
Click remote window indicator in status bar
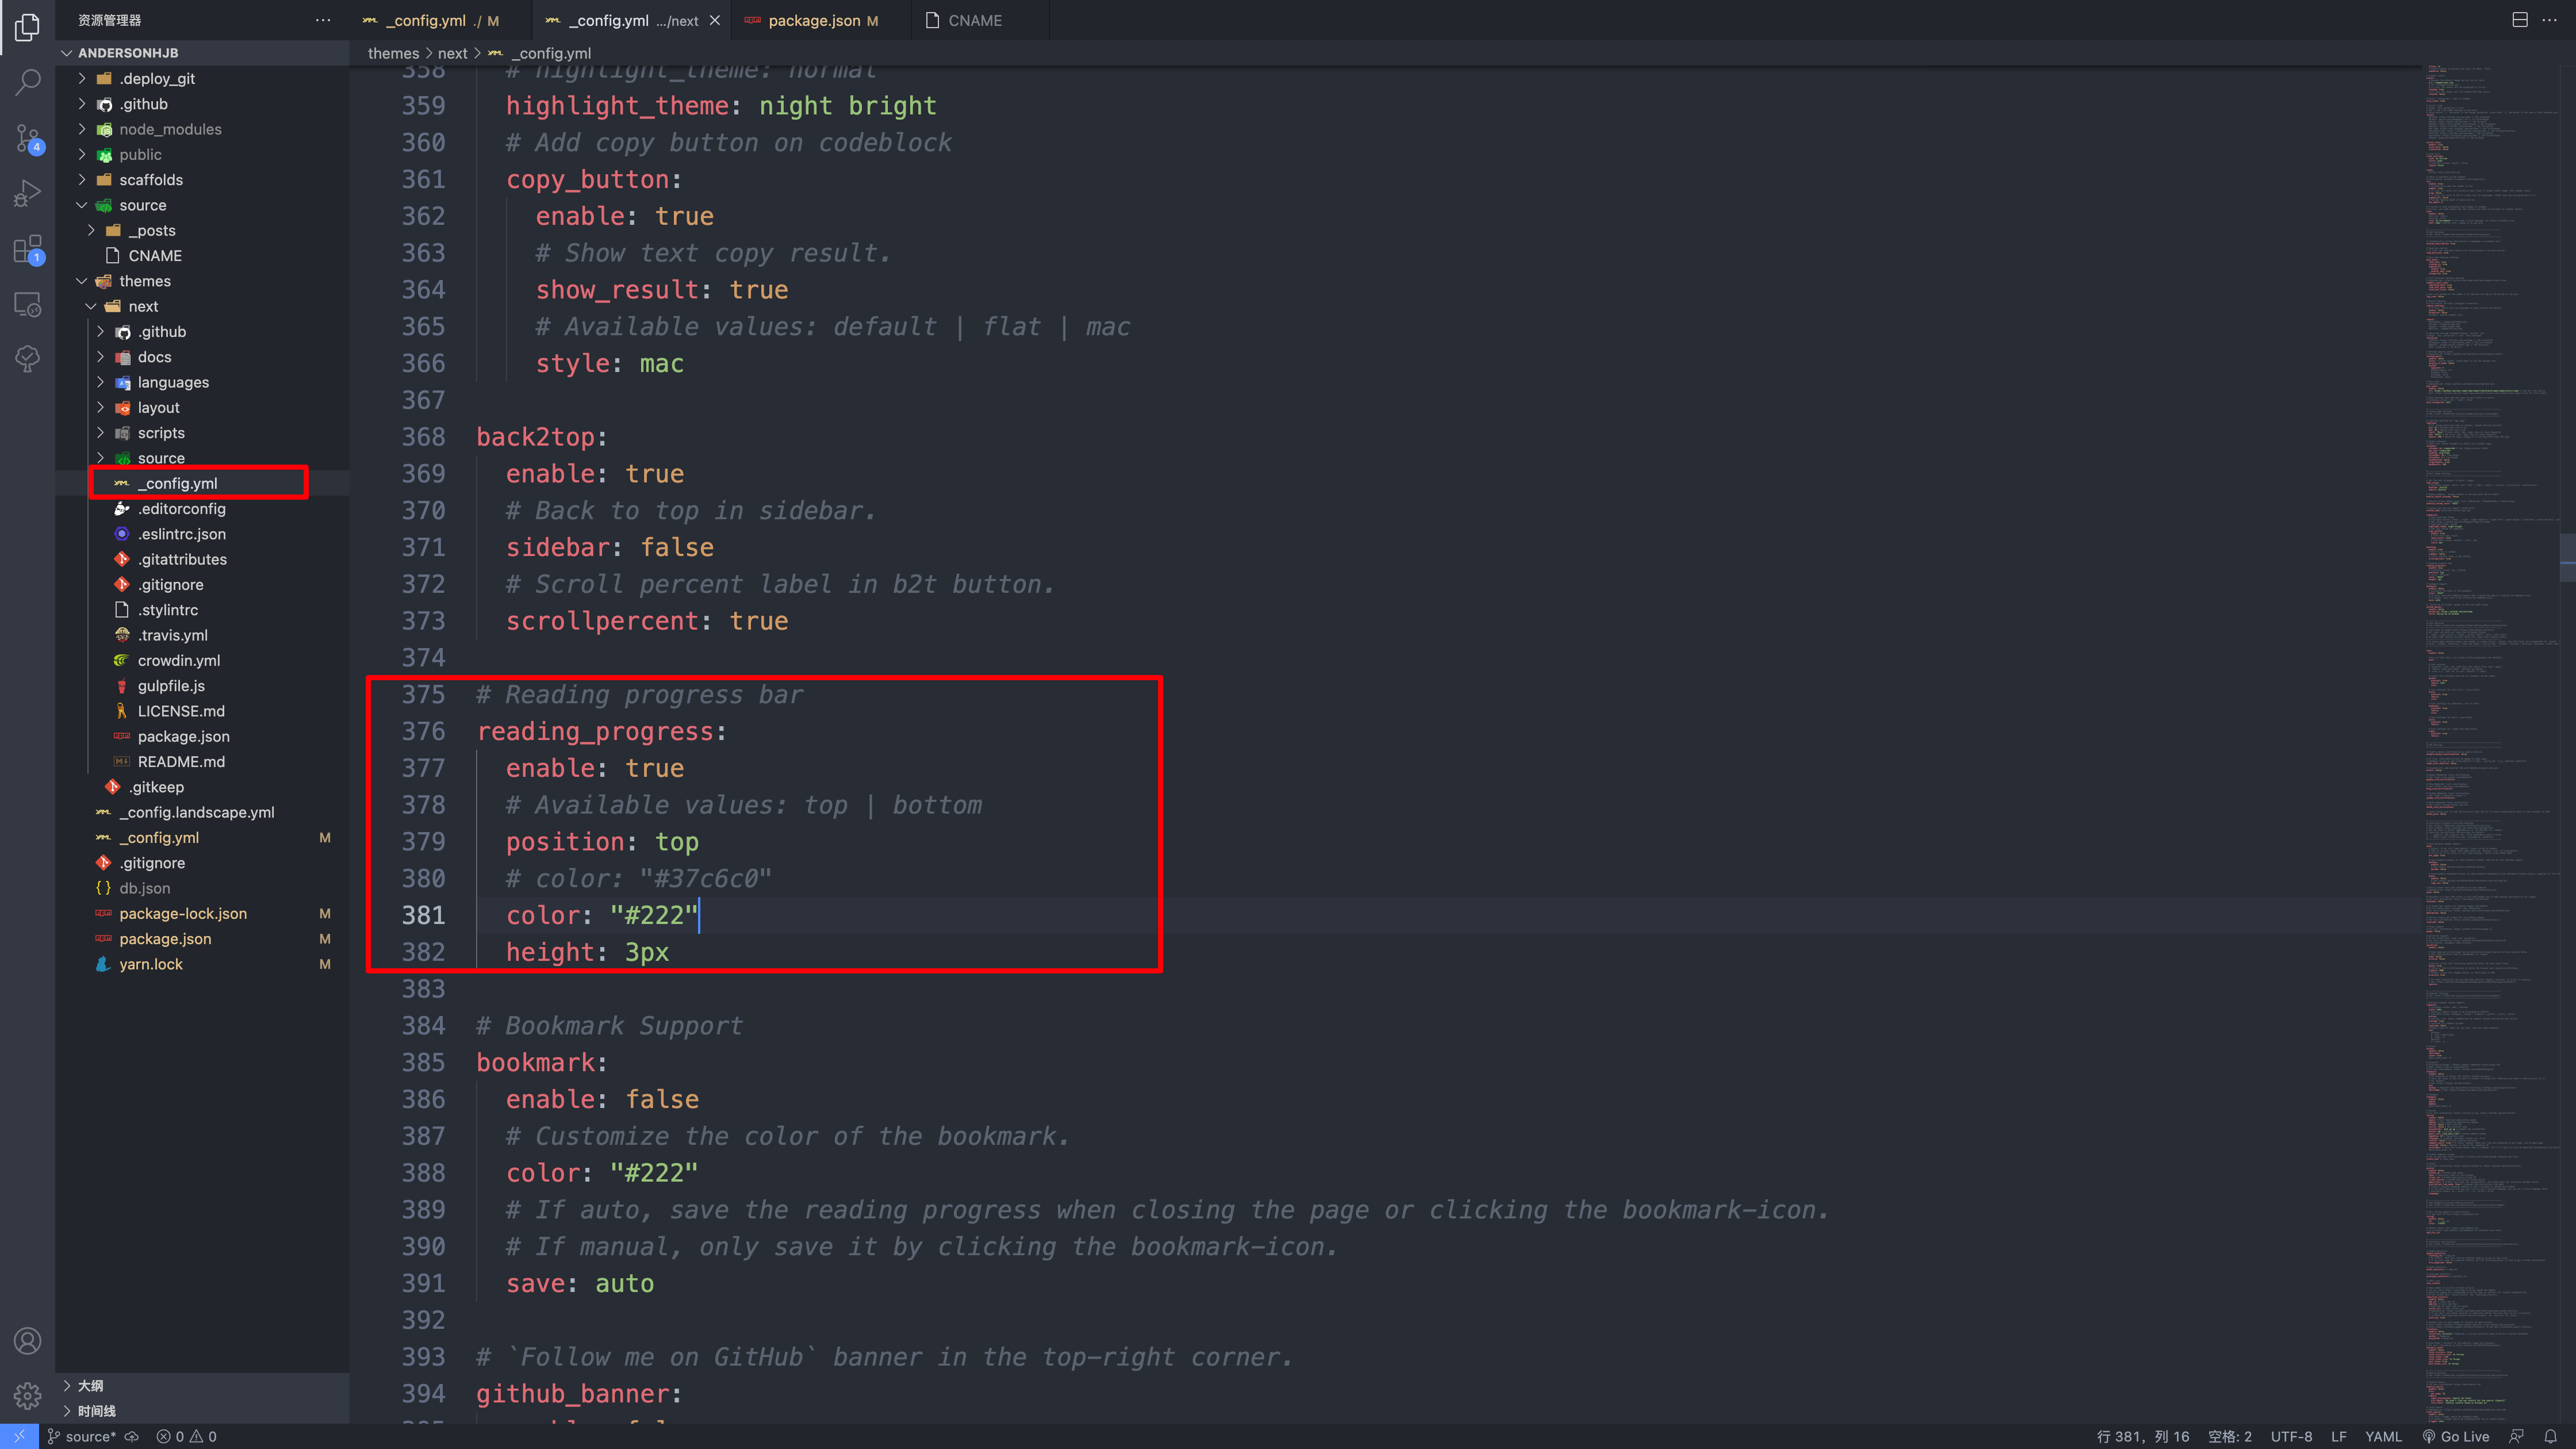[19, 1436]
